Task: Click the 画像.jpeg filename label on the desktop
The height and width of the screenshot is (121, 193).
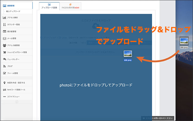Action: click(184, 47)
